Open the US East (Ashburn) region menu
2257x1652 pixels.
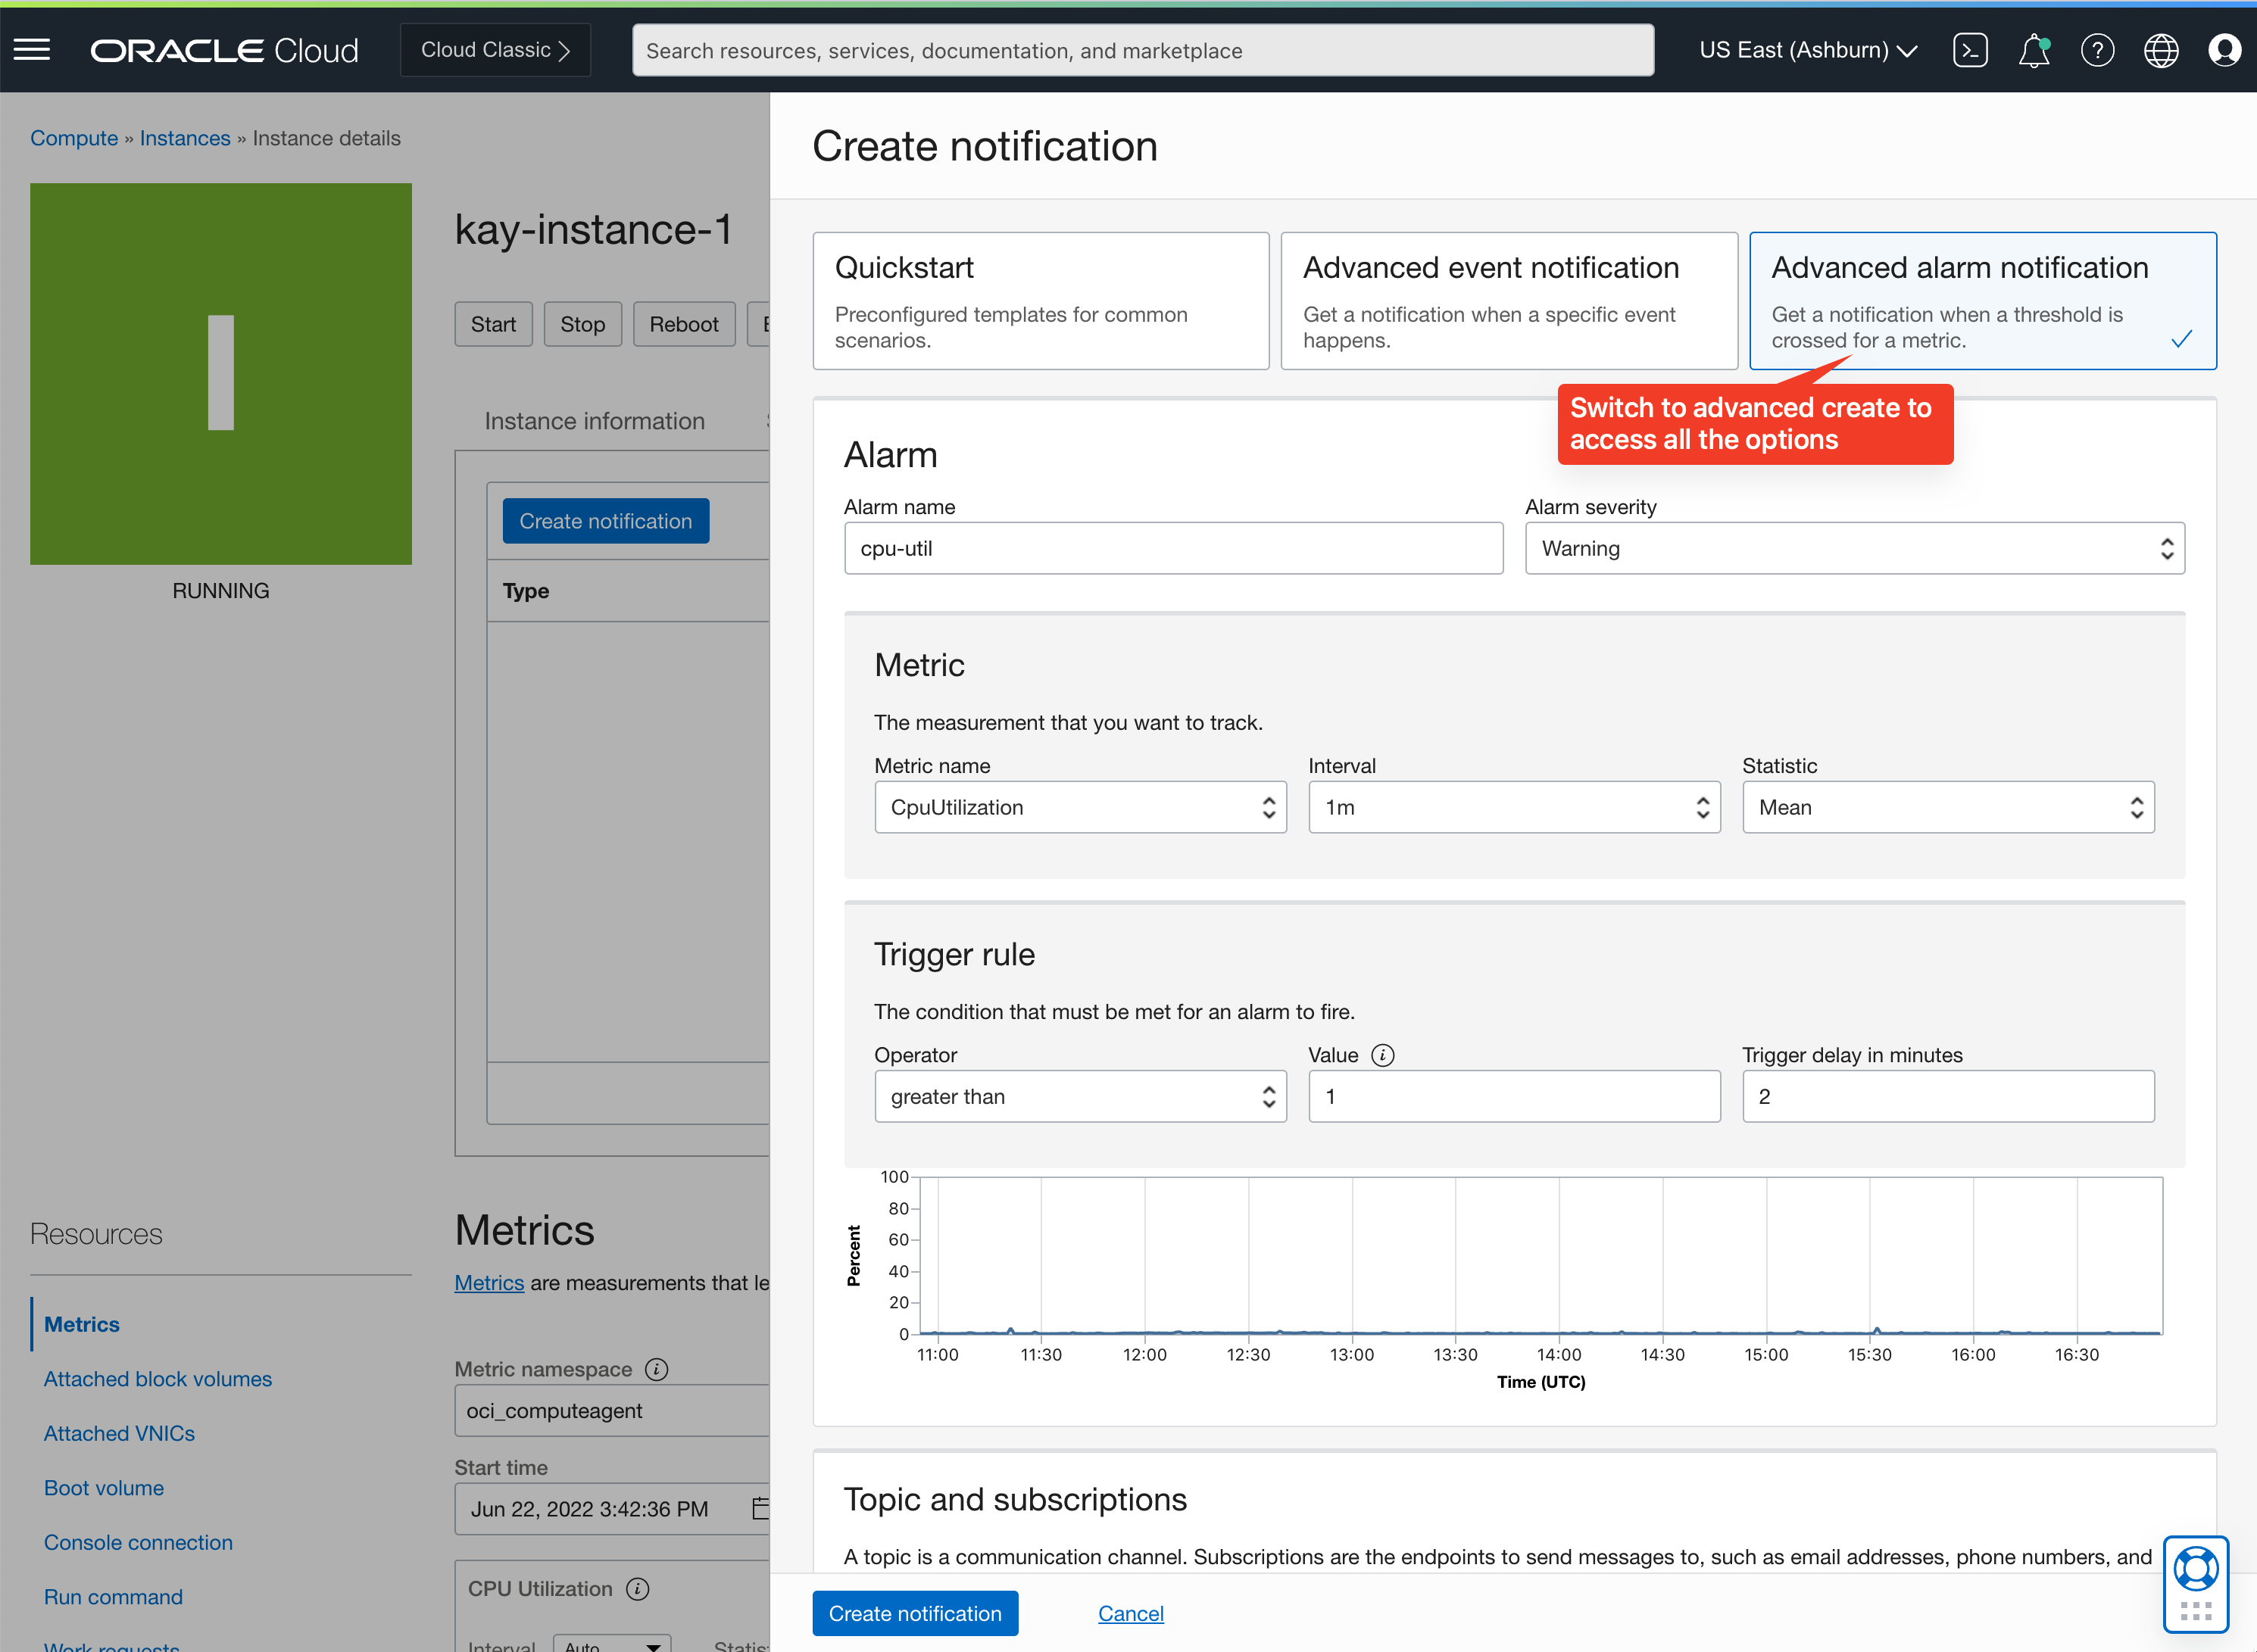(x=1807, y=49)
